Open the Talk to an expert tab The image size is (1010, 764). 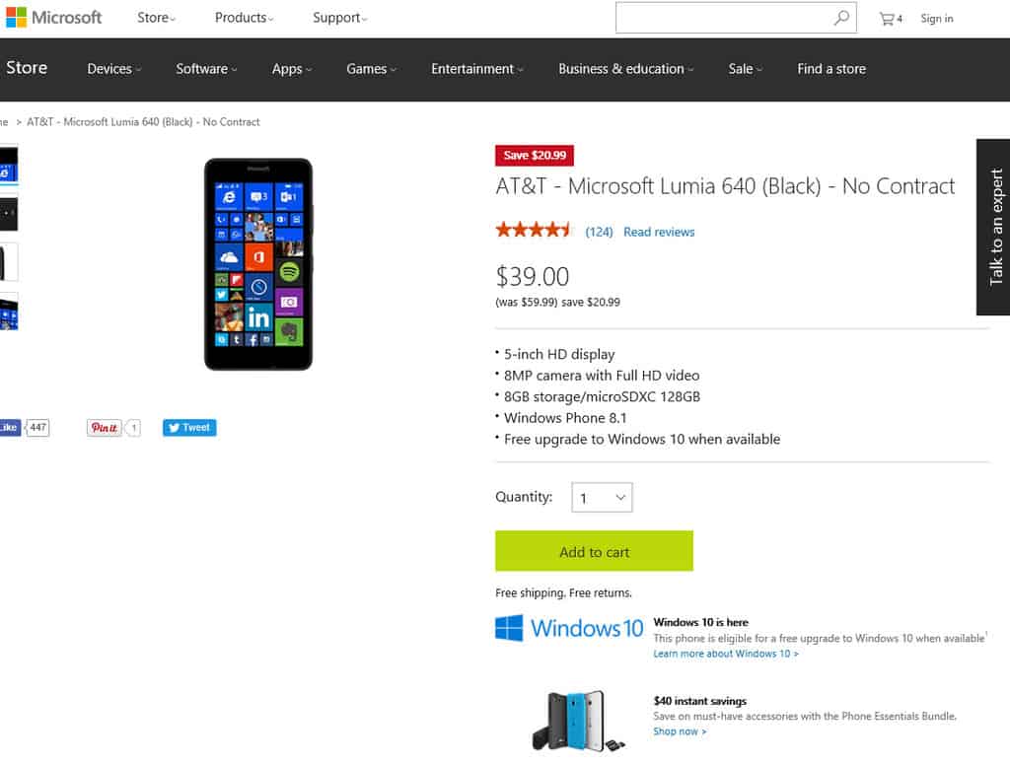click(994, 227)
